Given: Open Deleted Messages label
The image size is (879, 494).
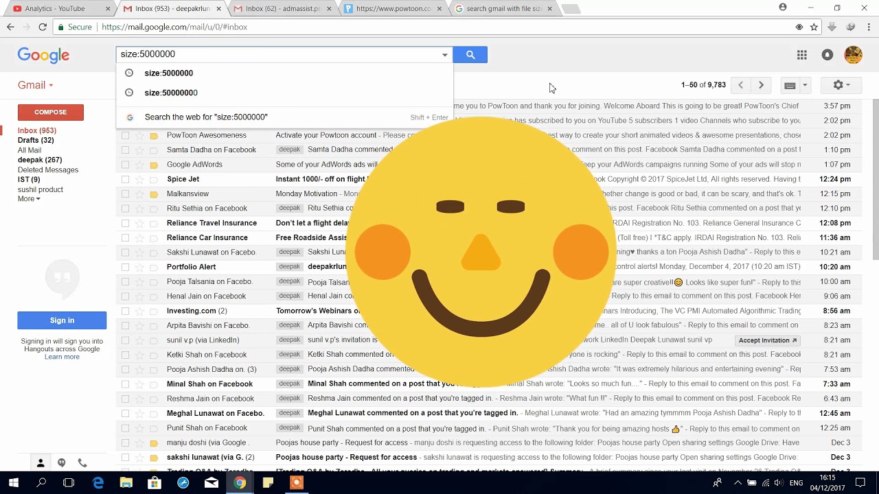Looking at the screenshot, I should click(48, 170).
